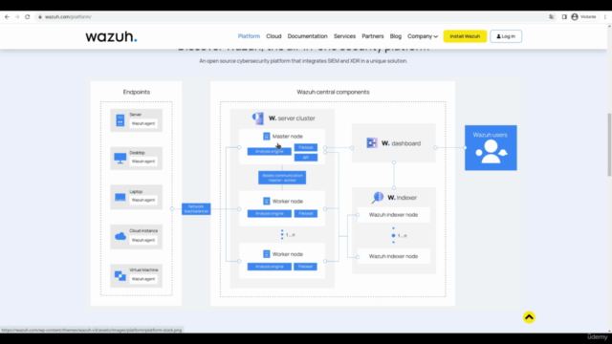The height and width of the screenshot is (344, 612).
Task: Click the Wazuh dashboard icon
Action: point(372,143)
